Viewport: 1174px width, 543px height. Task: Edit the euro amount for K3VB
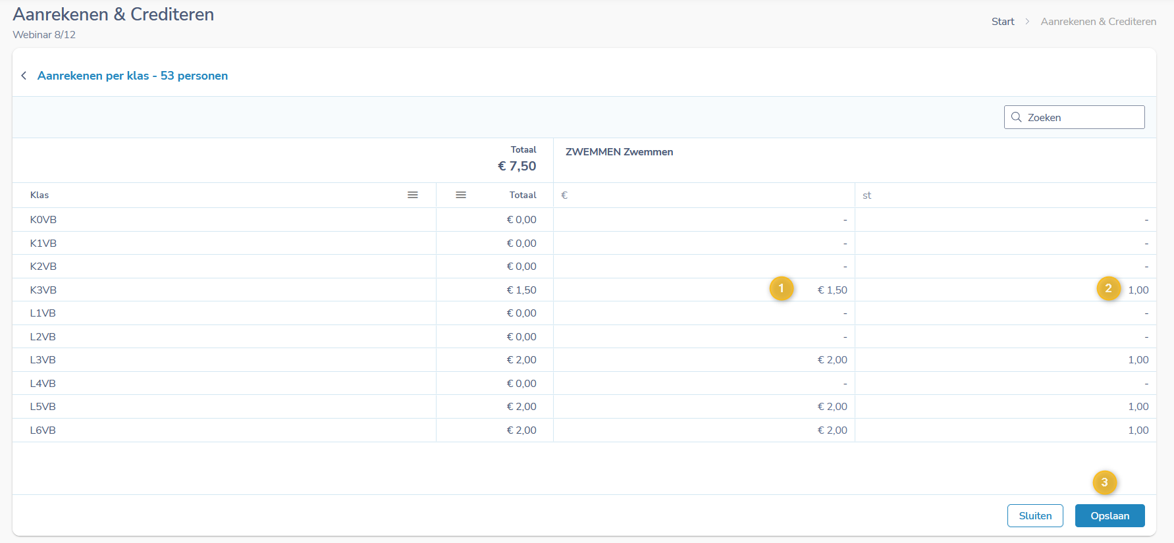click(x=832, y=290)
